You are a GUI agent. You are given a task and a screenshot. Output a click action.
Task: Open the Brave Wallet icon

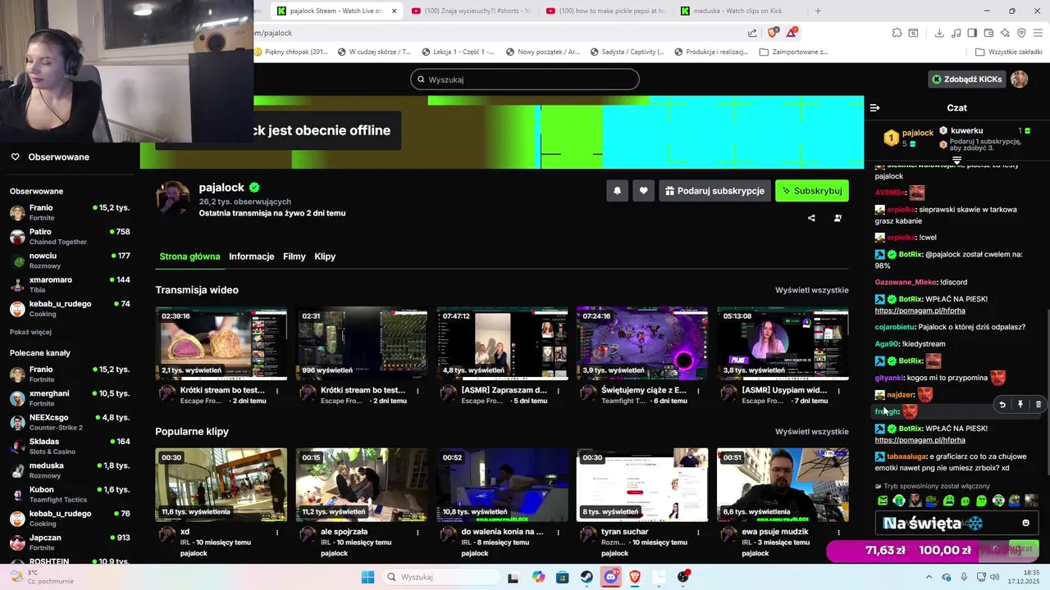coord(988,33)
